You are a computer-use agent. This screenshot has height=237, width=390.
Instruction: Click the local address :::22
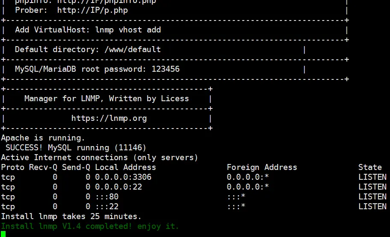(x=107, y=206)
